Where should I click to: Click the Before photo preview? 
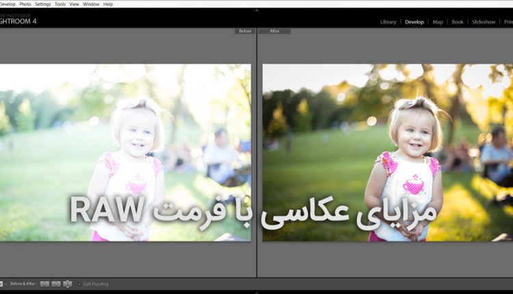click(125, 152)
